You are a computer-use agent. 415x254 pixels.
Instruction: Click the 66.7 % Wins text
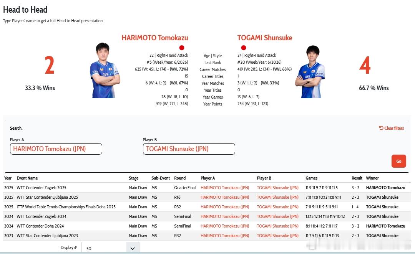(x=374, y=88)
